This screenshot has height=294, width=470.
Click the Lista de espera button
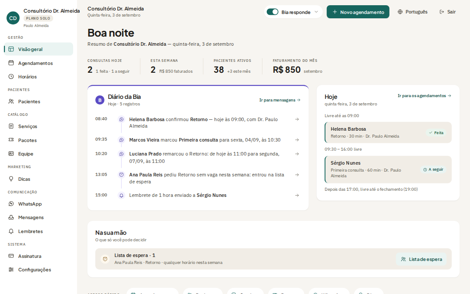421,259
